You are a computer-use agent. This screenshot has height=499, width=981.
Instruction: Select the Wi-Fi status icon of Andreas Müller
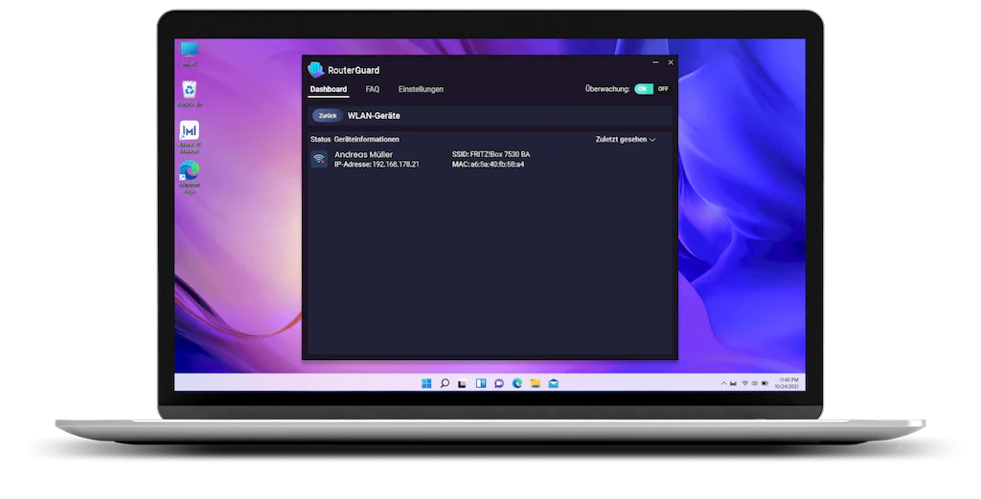[319, 159]
